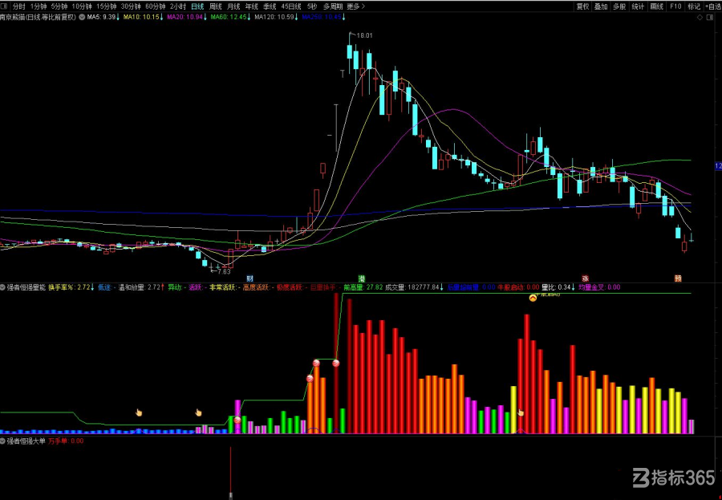Select the 15分钟 period tab
This screenshot has height=500, width=722.
[107, 6]
